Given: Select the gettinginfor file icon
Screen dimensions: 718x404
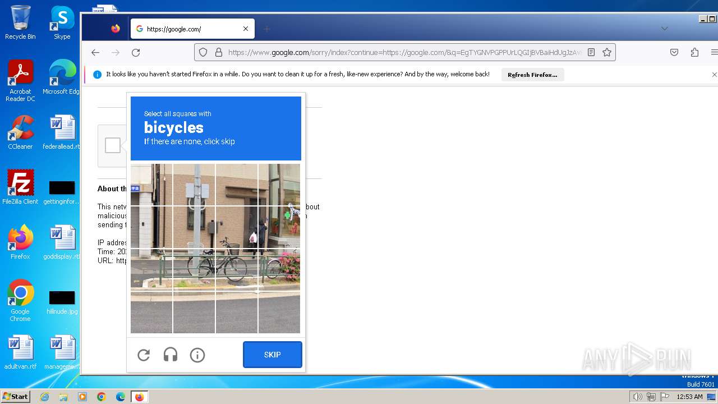Looking at the screenshot, I should [62, 192].
